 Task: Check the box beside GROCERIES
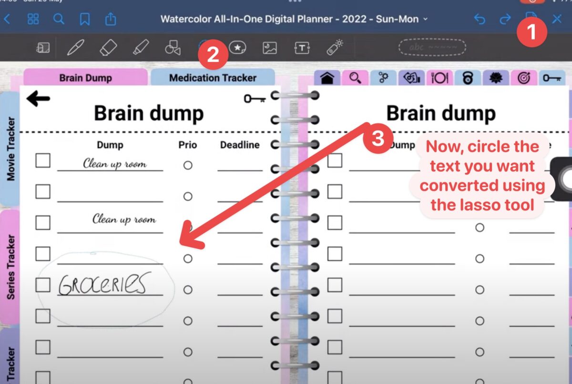pyautogui.click(x=43, y=285)
